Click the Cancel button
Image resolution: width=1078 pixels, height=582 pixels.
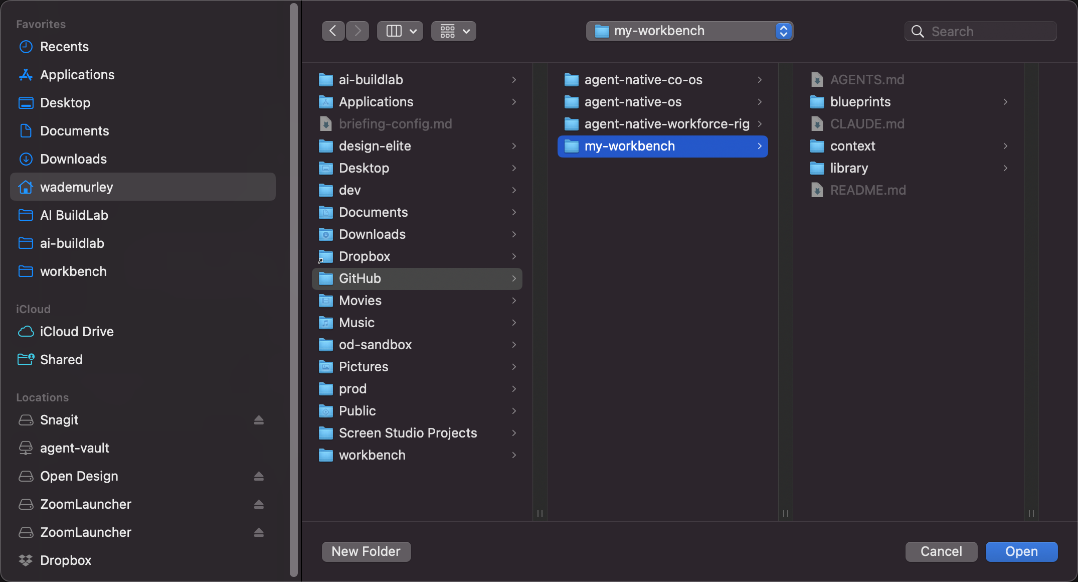click(941, 551)
